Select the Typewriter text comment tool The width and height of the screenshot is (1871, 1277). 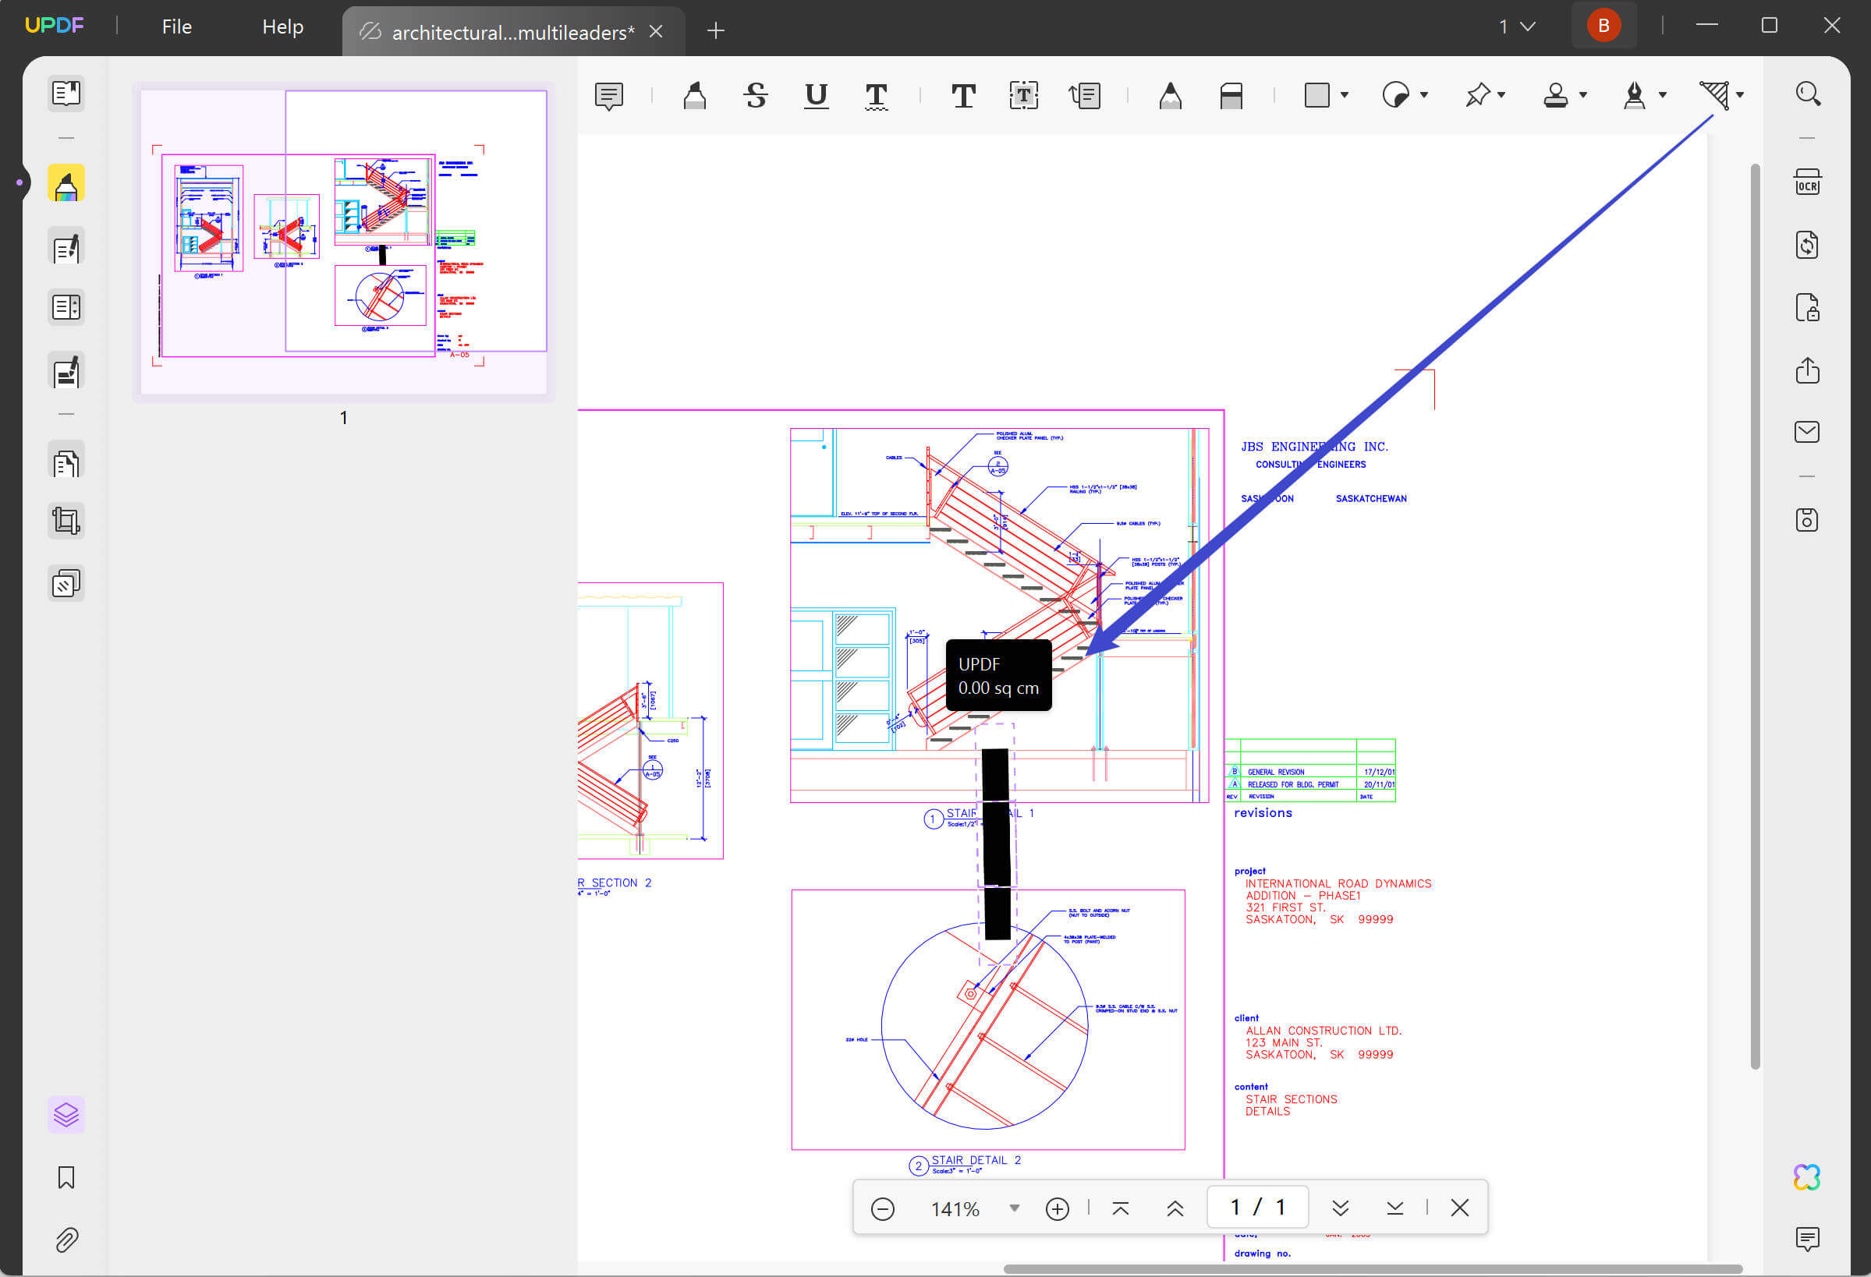[x=963, y=96]
